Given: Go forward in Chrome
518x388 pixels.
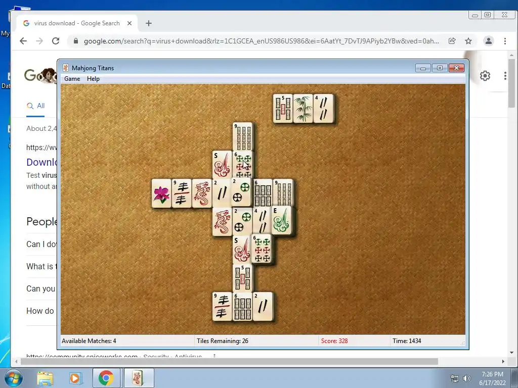Looking at the screenshot, I should click(39, 41).
